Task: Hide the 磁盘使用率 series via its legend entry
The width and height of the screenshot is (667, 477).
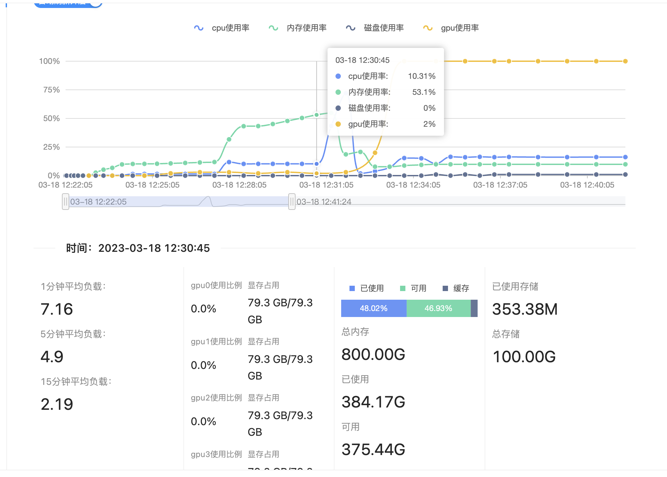Action: (383, 28)
